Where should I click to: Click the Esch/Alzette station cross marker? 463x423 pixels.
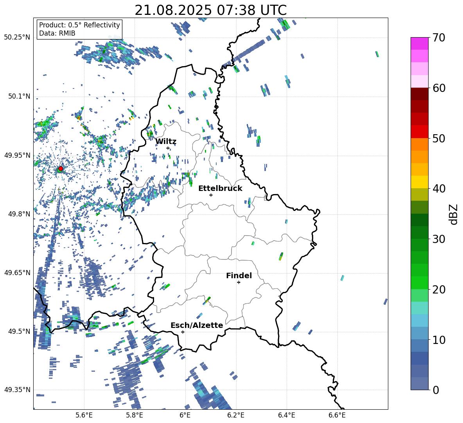click(183, 332)
